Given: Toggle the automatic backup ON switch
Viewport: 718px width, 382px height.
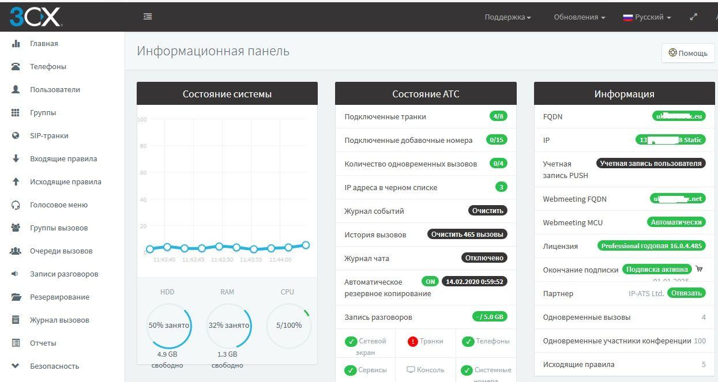Looking at the screenshot, I should click(430, 282).
